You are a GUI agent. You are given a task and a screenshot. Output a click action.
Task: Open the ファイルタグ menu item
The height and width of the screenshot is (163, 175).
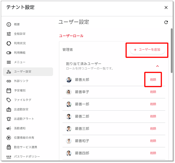(28, 100)
